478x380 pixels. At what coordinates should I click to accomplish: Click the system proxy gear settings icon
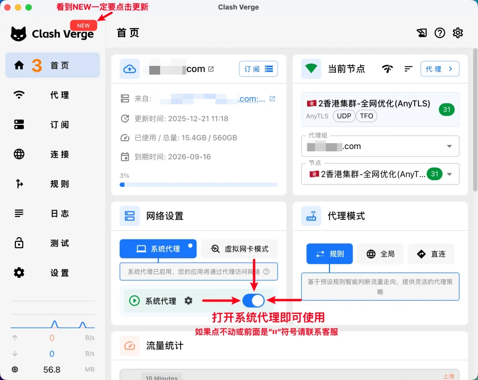click(x=189, y=301)
